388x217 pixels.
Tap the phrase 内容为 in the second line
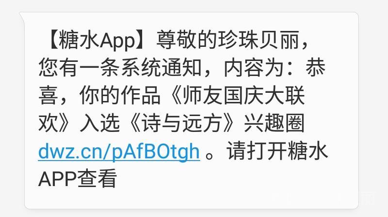point(254,68)
